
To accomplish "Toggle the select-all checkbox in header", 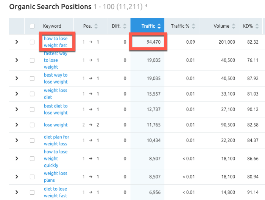I will pyautogui.click(x=32, y=26).
